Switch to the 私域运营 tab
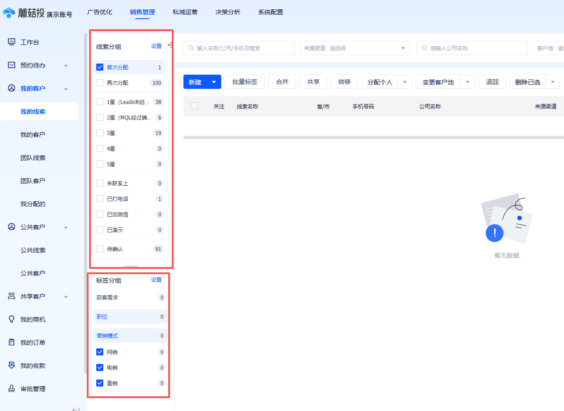 point(185,12)
